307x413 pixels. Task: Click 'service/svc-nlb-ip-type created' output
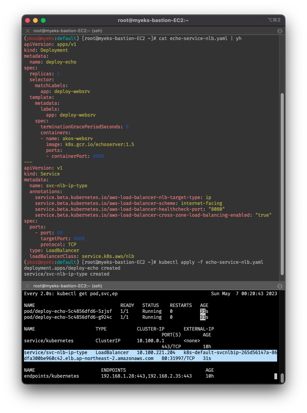(66, 274)
